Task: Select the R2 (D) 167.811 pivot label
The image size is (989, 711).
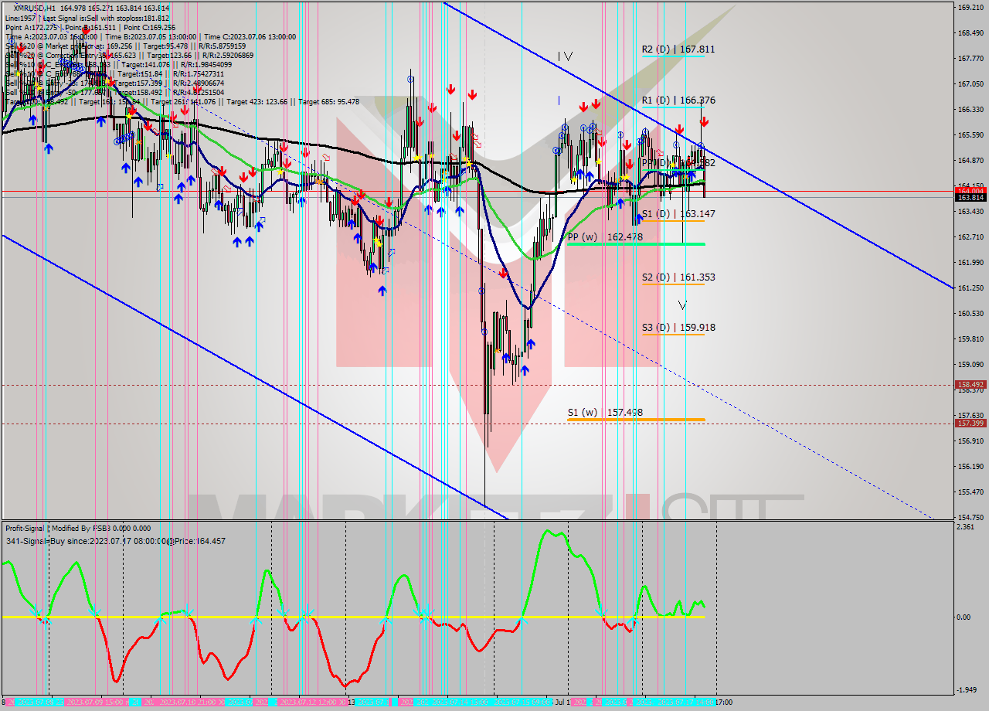Action: [678, 49]
